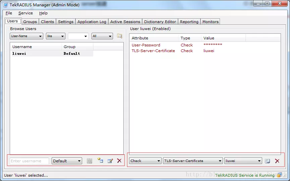
Task: Click the edit user icon
Action: click(110, 161)
